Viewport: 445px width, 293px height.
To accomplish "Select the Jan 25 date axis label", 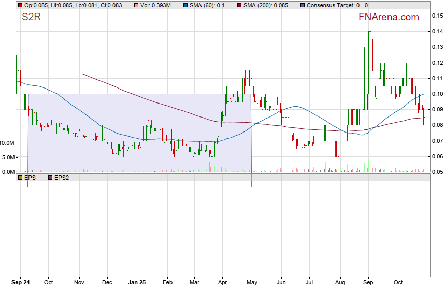I will 137,283.
